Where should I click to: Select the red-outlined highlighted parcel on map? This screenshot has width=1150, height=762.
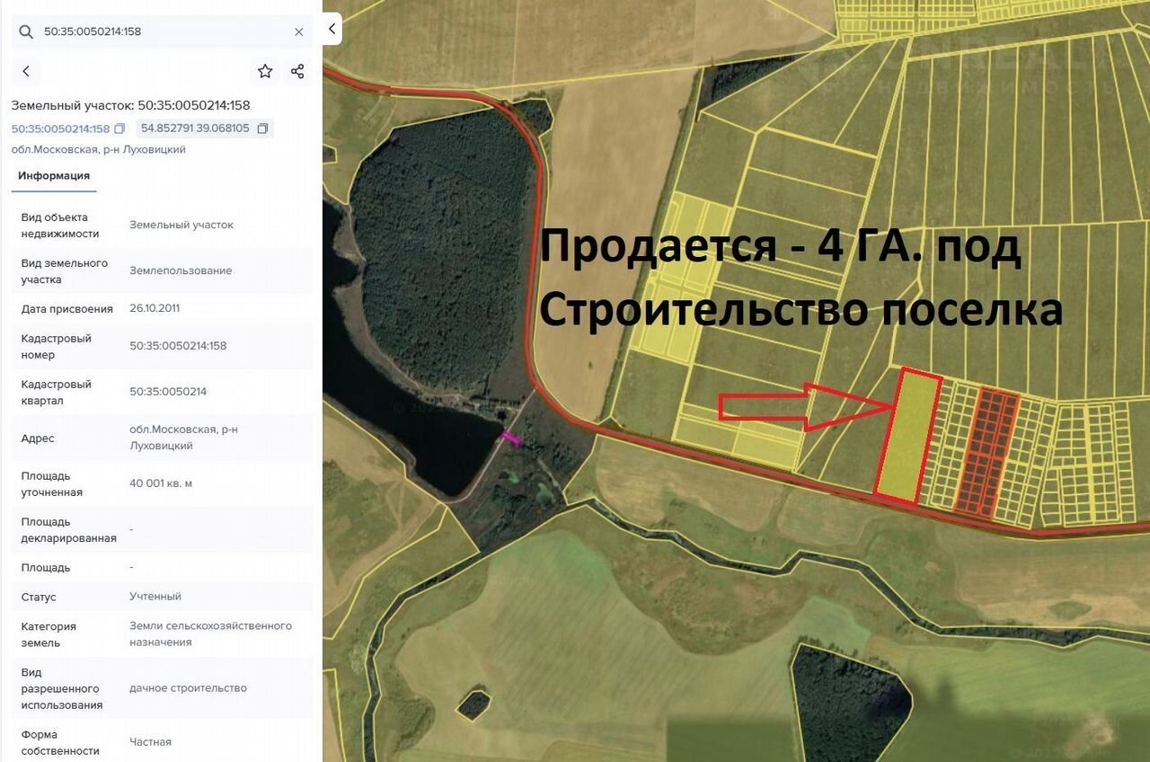click(x=908, y=437)
